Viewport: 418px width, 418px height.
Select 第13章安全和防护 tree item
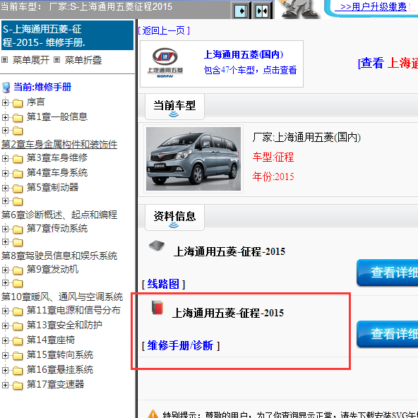pyautogui.click(x=64, y=325)
